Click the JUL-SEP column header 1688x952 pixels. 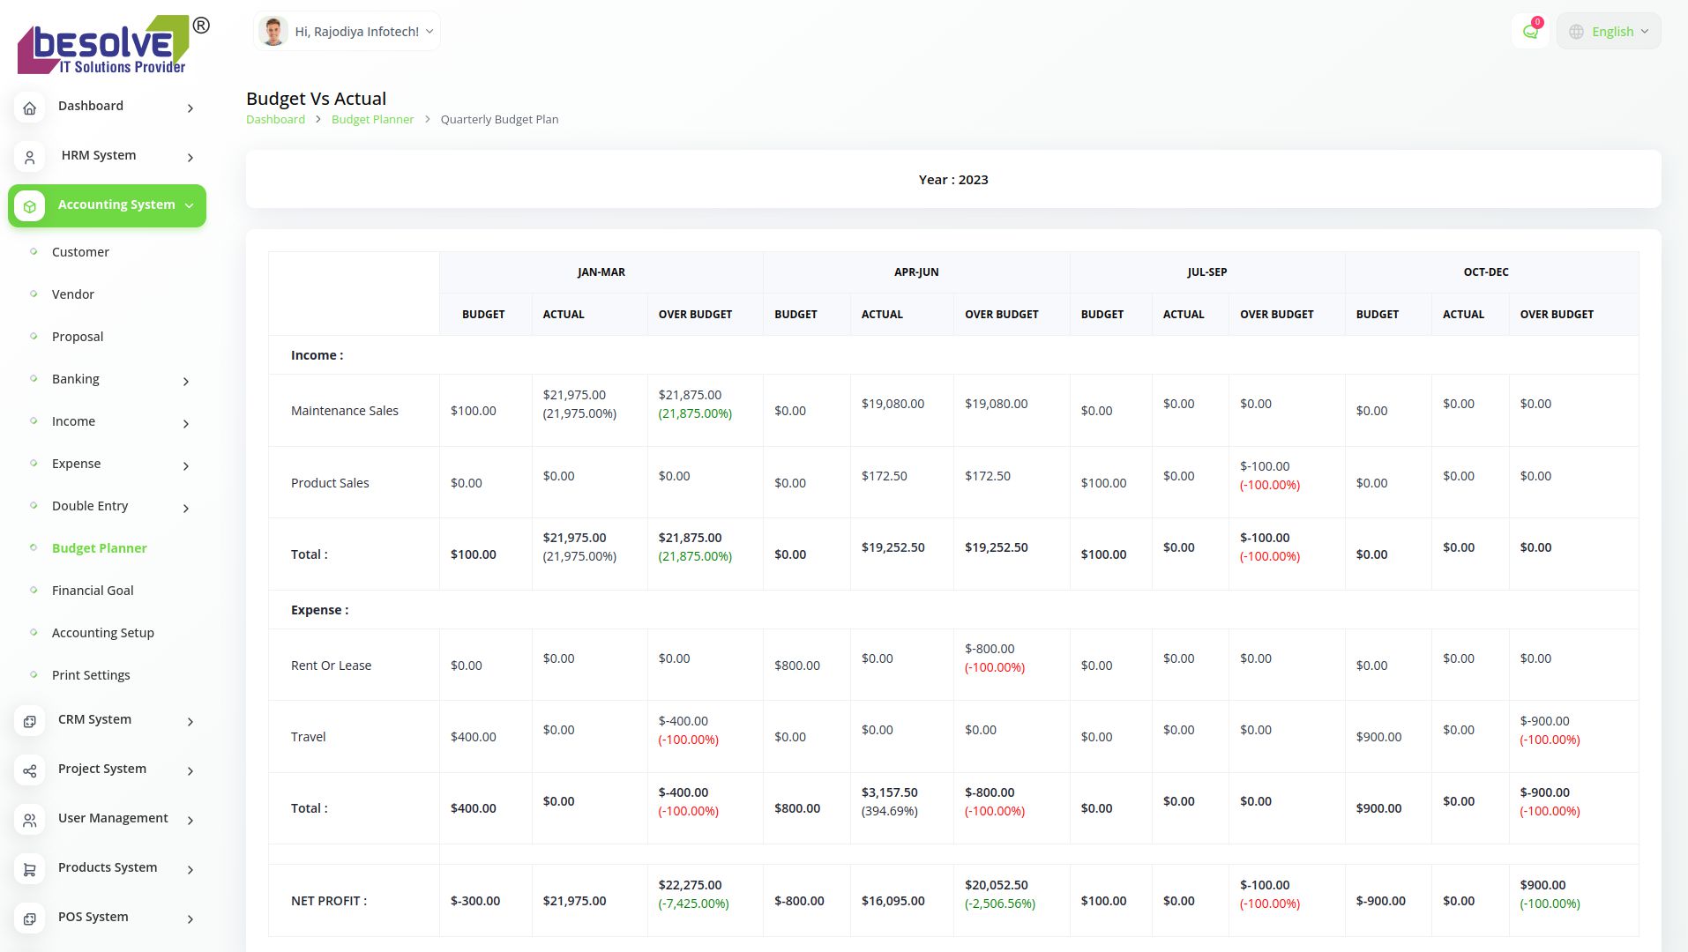point(1206,272)
